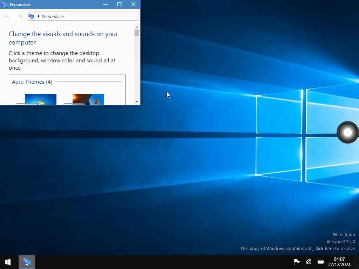Click the scrollbar up arrow in Personalize
The height and width of the screenshot is (269, 359).
click(137, 27)
